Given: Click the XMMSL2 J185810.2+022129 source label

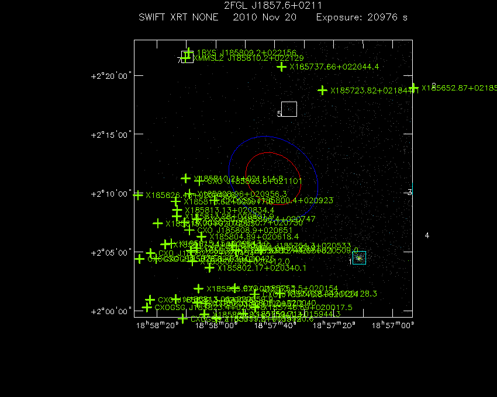Looking at the screenshot, I should (248, 58).
